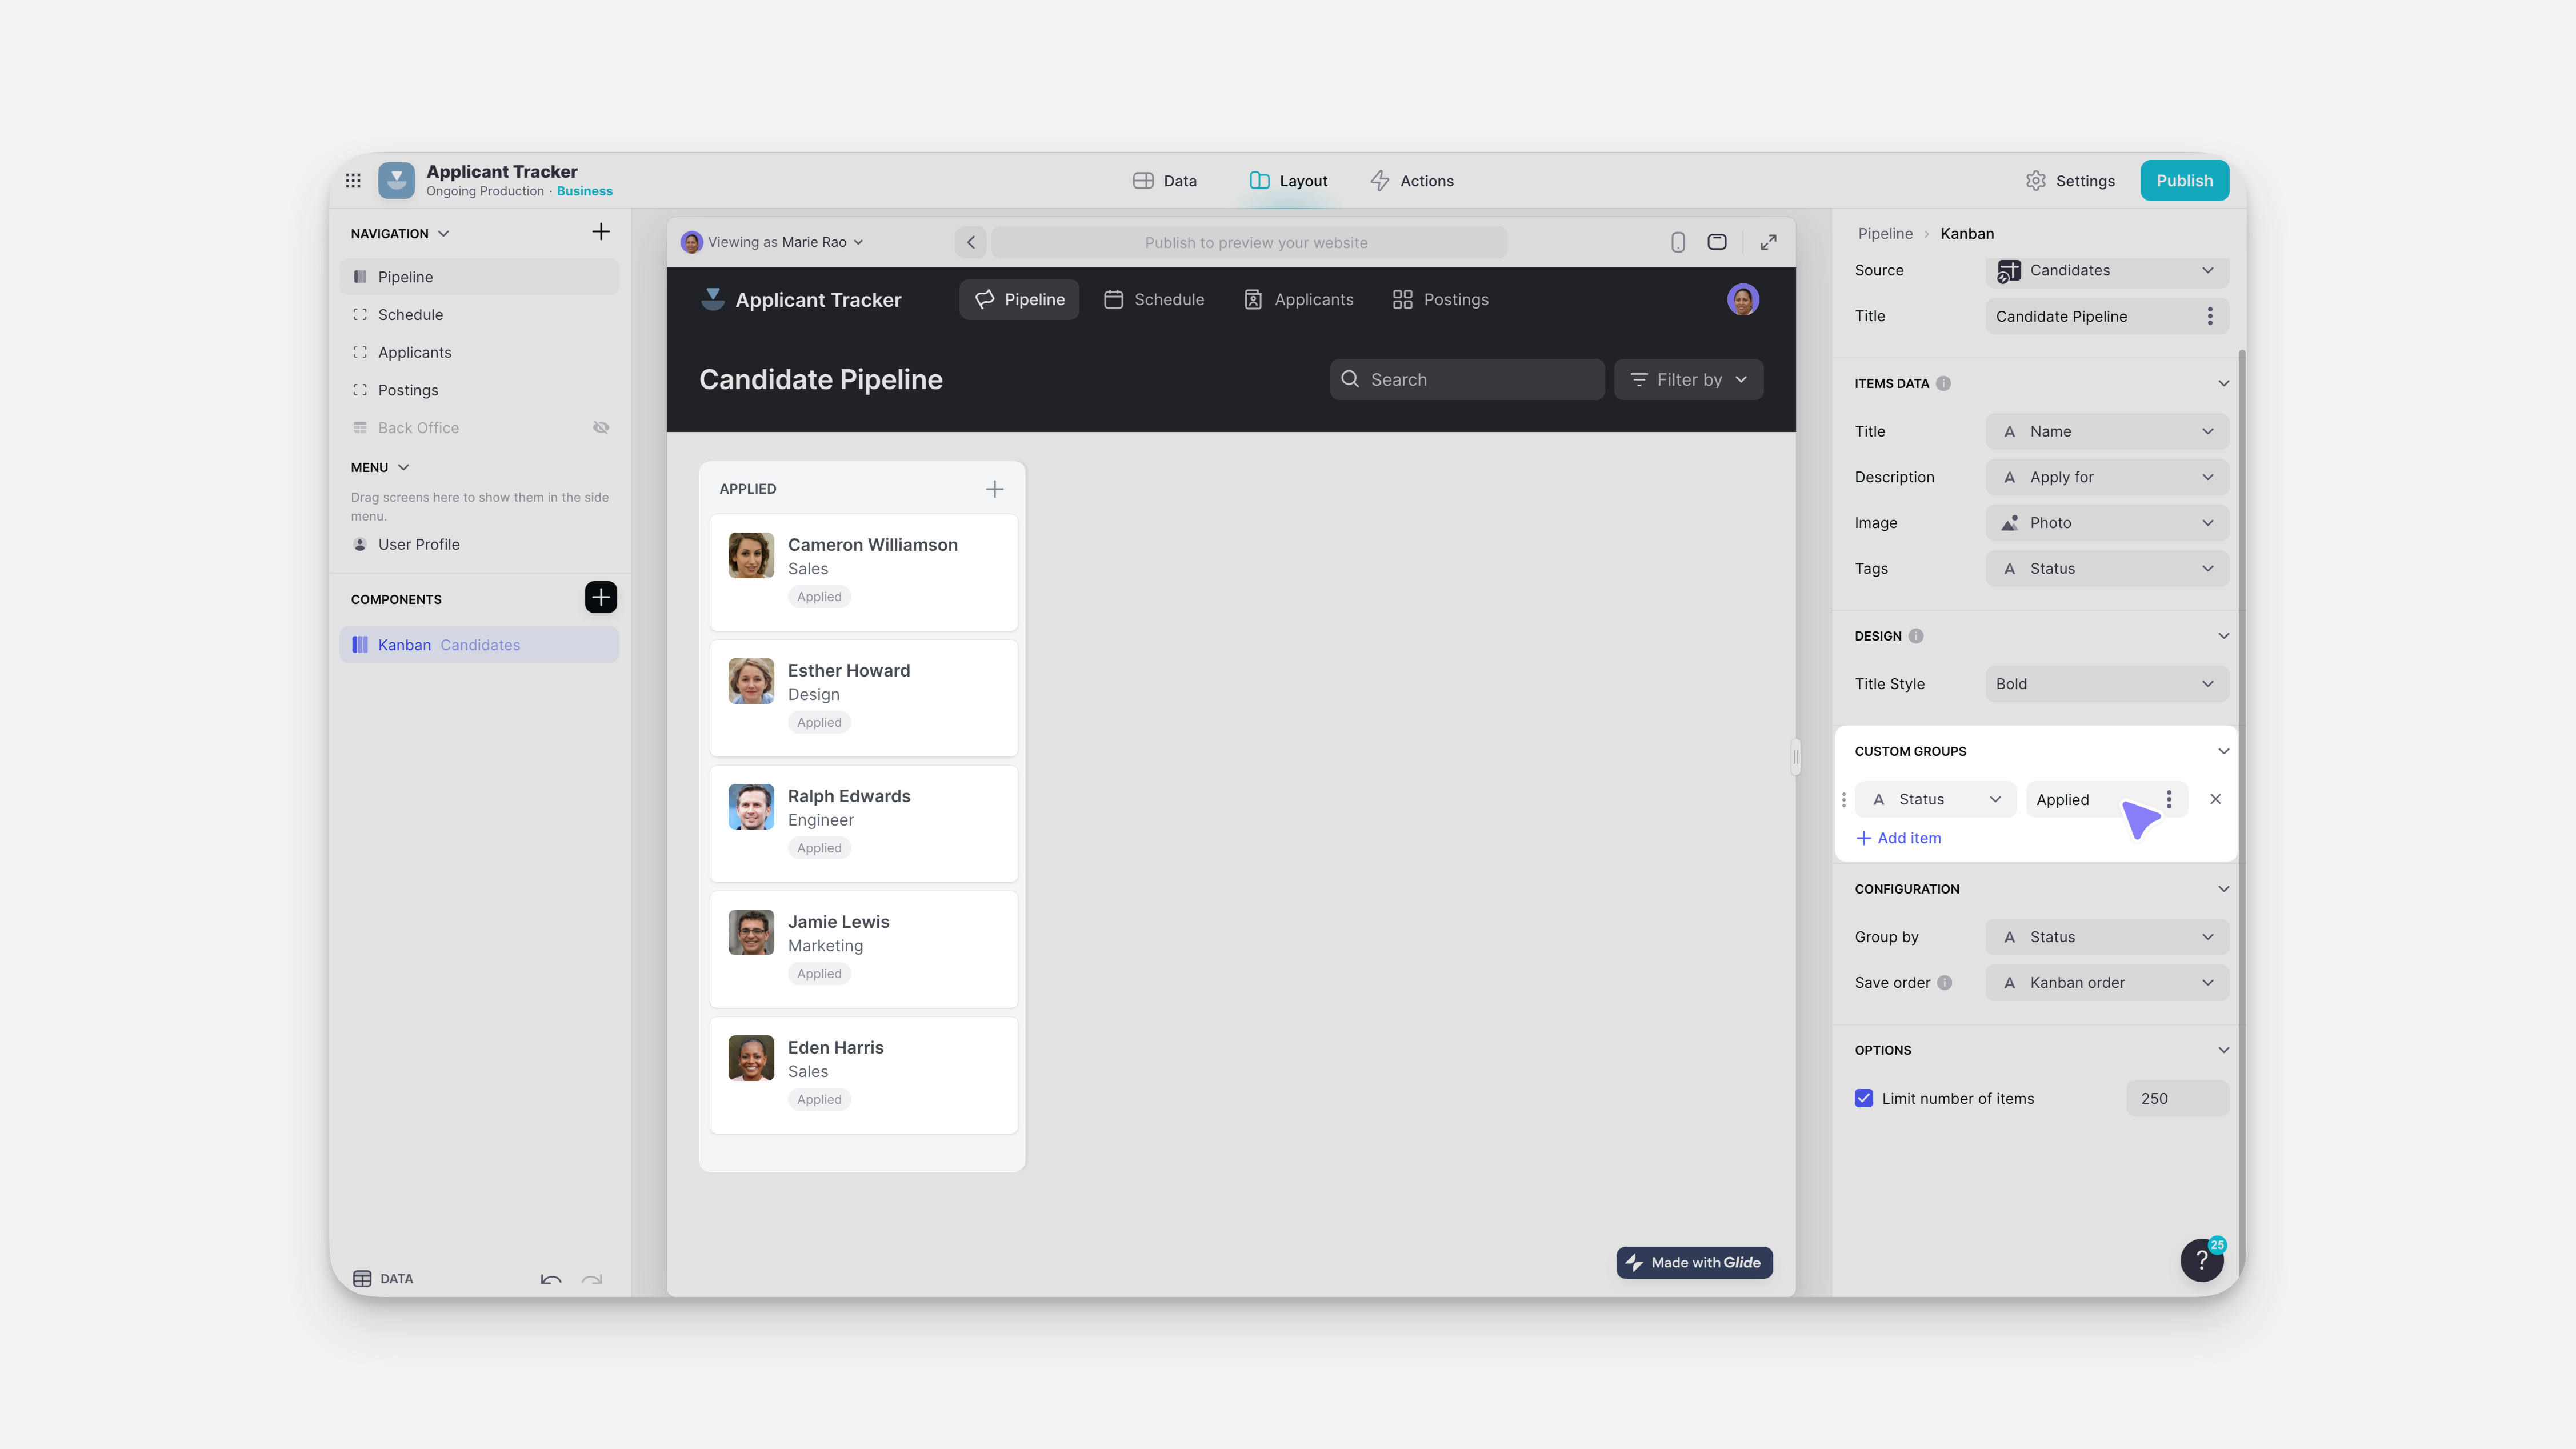Open the Source Candidates dropdown
Image resolution: width=2576 pixels, height=1449 pixels.
[2106, 270]
